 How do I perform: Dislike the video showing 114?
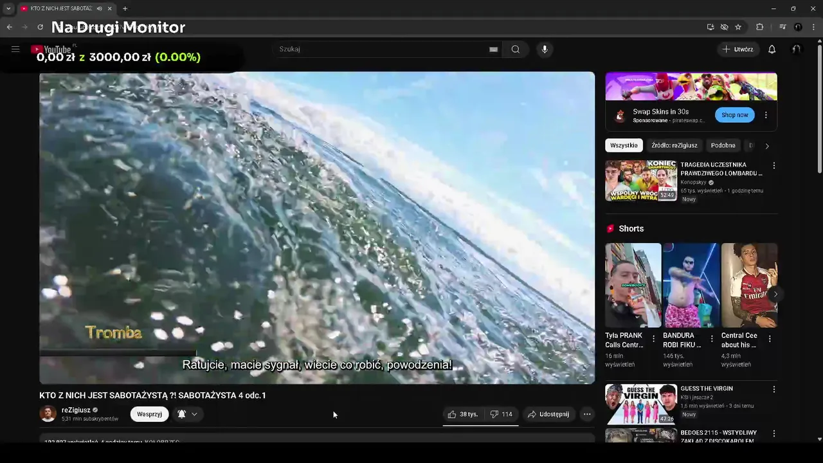(501, 414)
